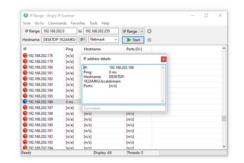Sort by the Hostname column header
244x163 pixels.
(103, 49)
